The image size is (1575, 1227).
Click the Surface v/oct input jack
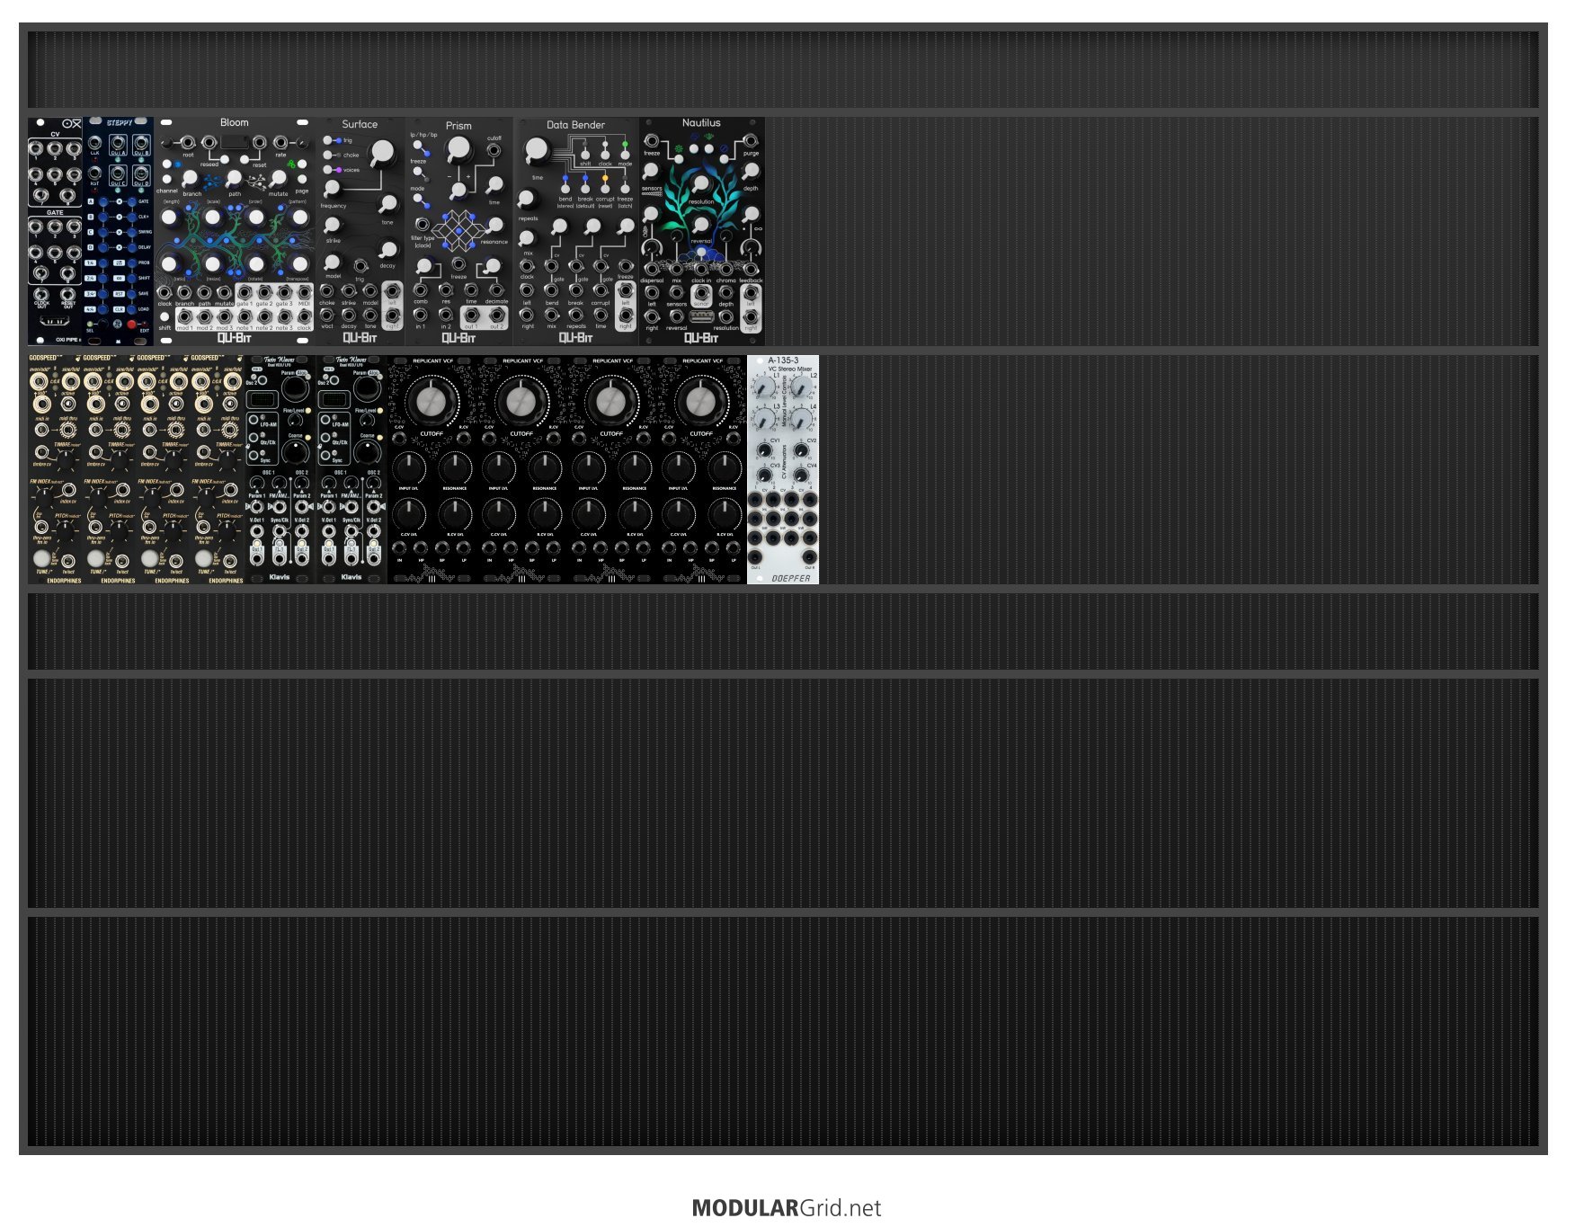327,316
